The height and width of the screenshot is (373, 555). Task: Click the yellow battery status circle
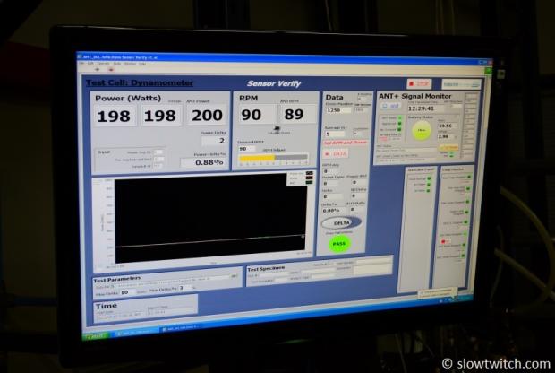click(421, 131)
